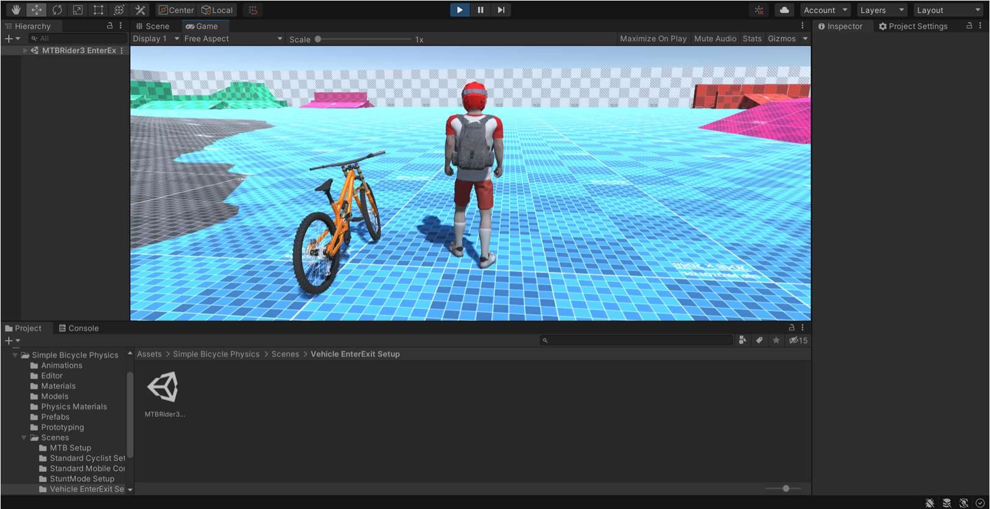Image resolution: width=990 pixels, height=509 pixels.
Task: Open custom editor tools
Action: [x=140, y=10]
